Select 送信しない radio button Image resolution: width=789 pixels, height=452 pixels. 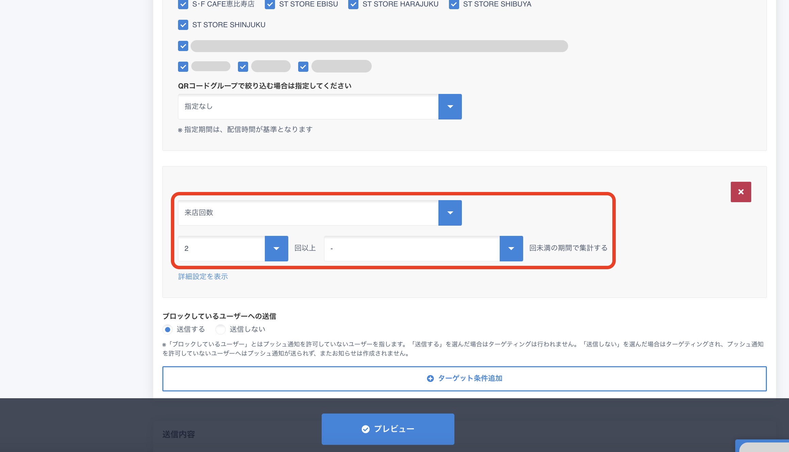coord(221,329)
